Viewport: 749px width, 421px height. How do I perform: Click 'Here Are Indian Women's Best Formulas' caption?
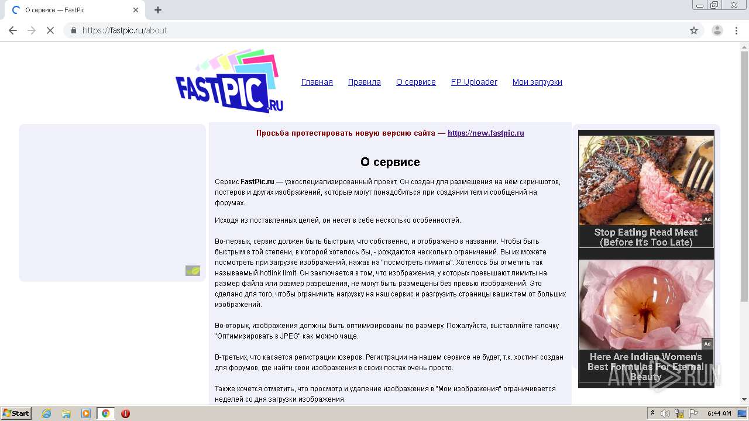pos(646,367)
